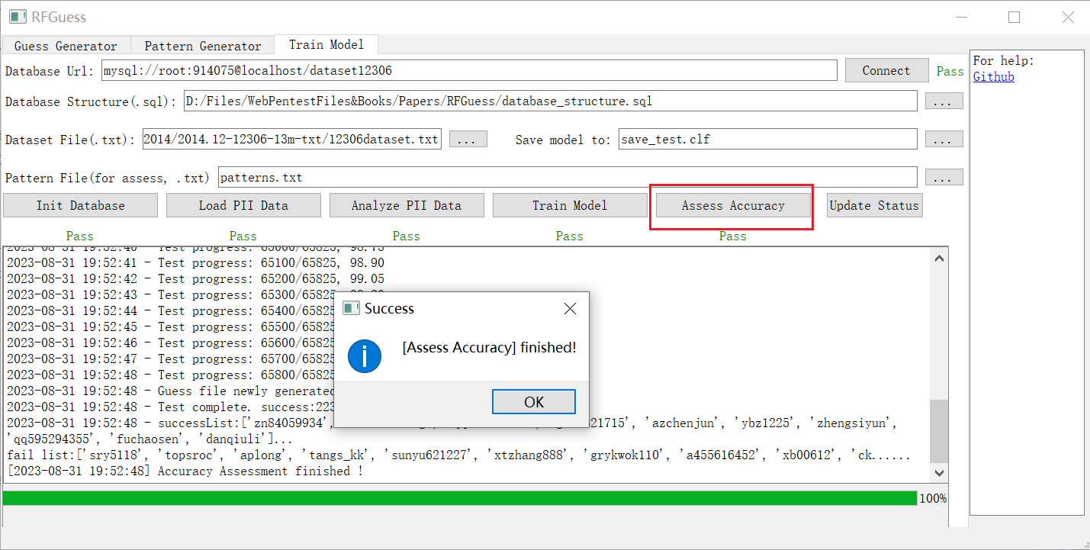
Task: Click the 100% progress label
Action: pos(933,499)
